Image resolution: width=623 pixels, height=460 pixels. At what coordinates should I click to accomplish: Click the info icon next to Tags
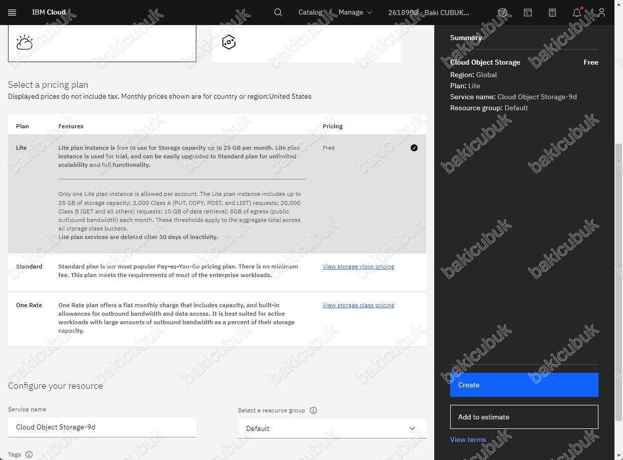(29, 454)
